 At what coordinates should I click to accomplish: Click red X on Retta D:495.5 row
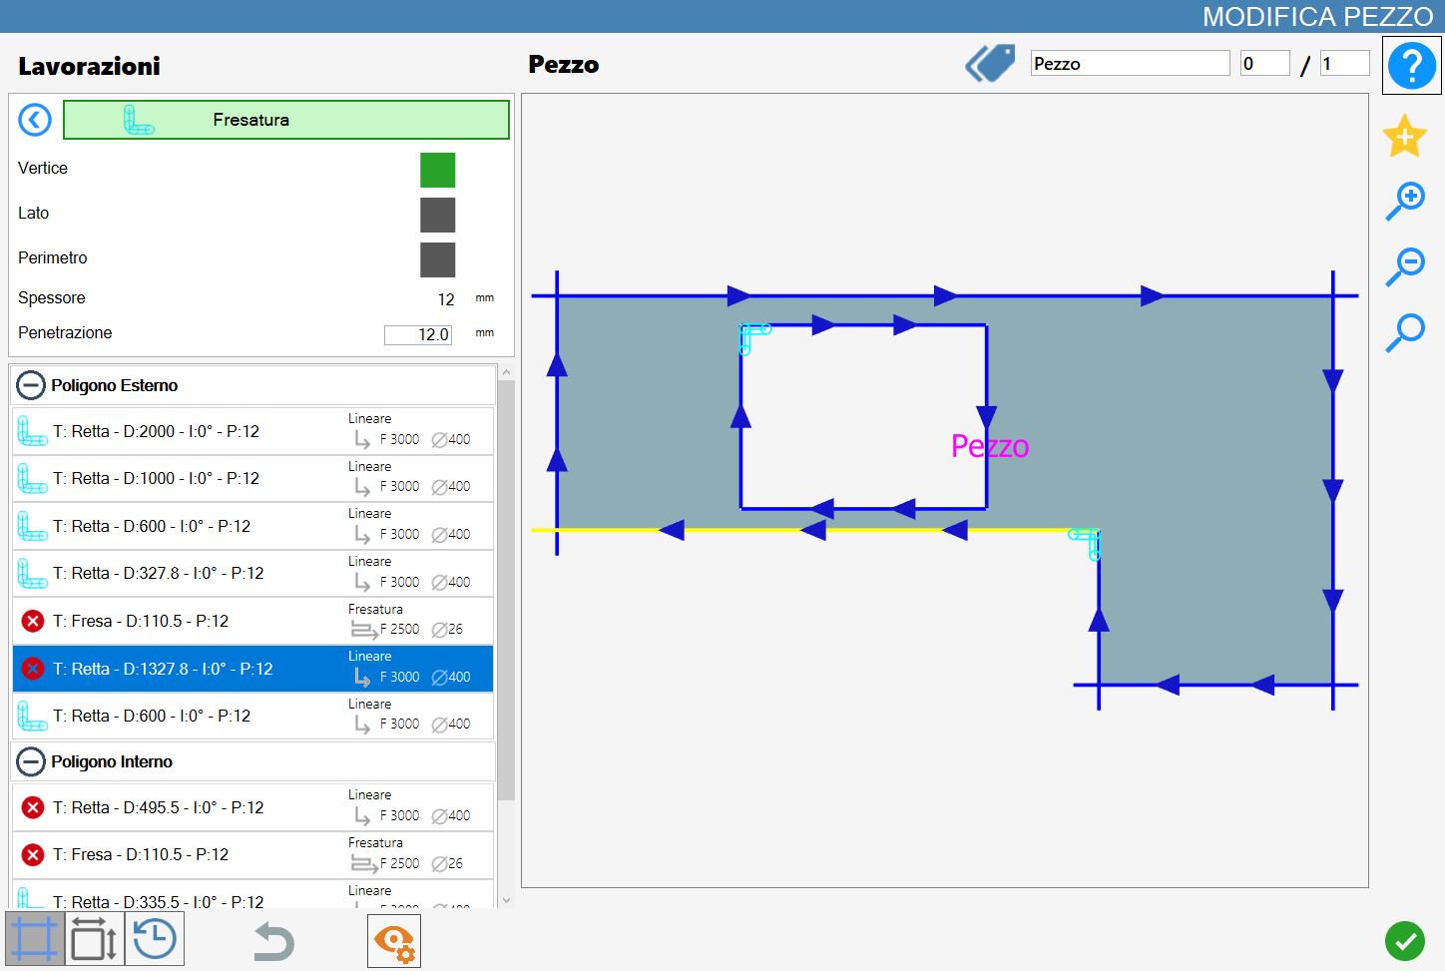(x=33, y=807)
